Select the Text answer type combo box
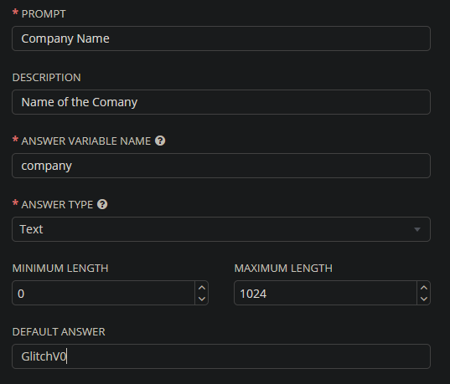 [x=221, y=229]
